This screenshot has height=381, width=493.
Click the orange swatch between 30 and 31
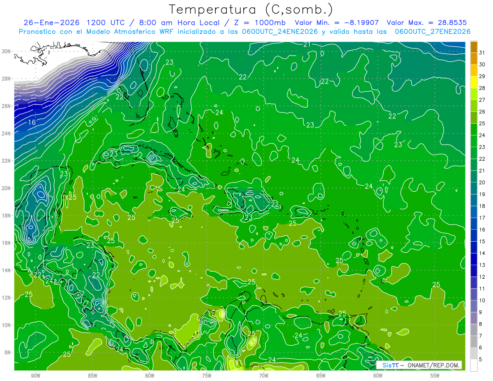click(474, 58)
